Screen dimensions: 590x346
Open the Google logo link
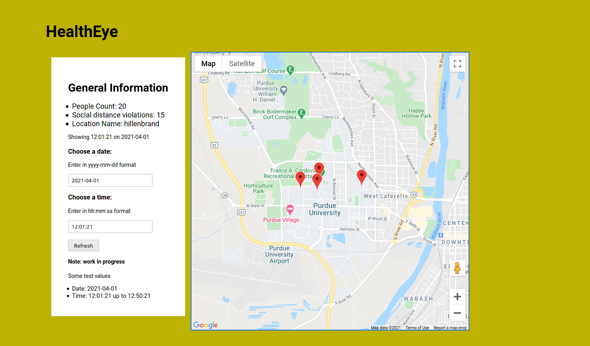(205, 325)
